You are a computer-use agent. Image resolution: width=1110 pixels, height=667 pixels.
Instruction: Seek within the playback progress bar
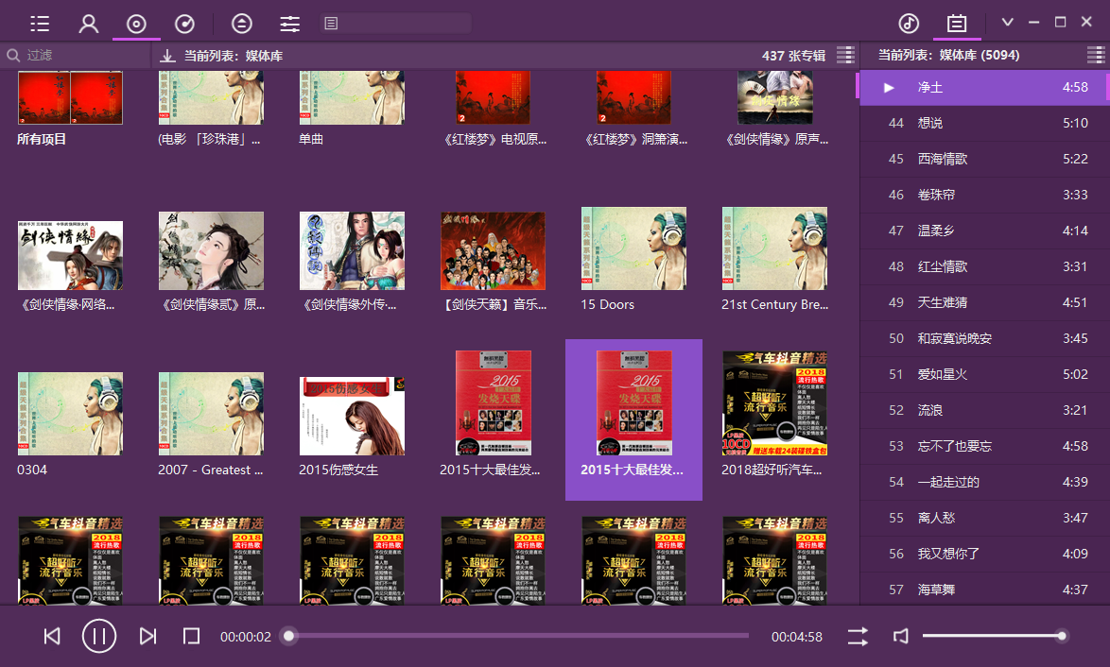(518, 636)
